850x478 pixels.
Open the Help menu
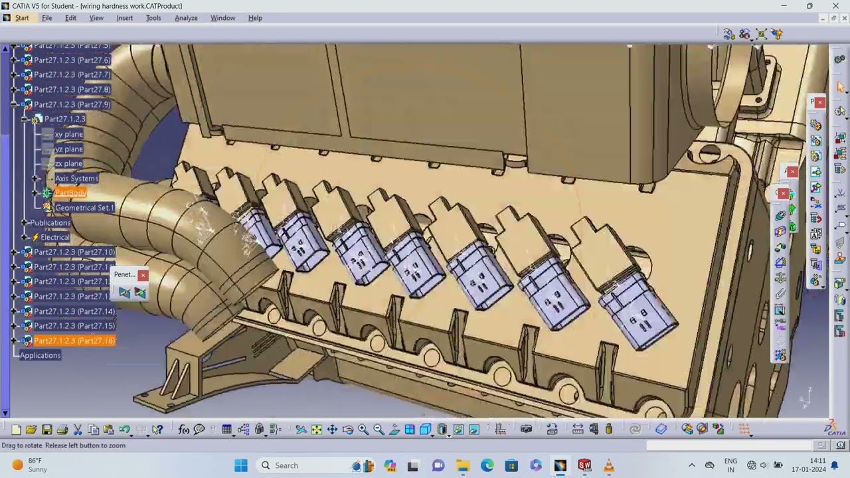[x=255, y=18]
